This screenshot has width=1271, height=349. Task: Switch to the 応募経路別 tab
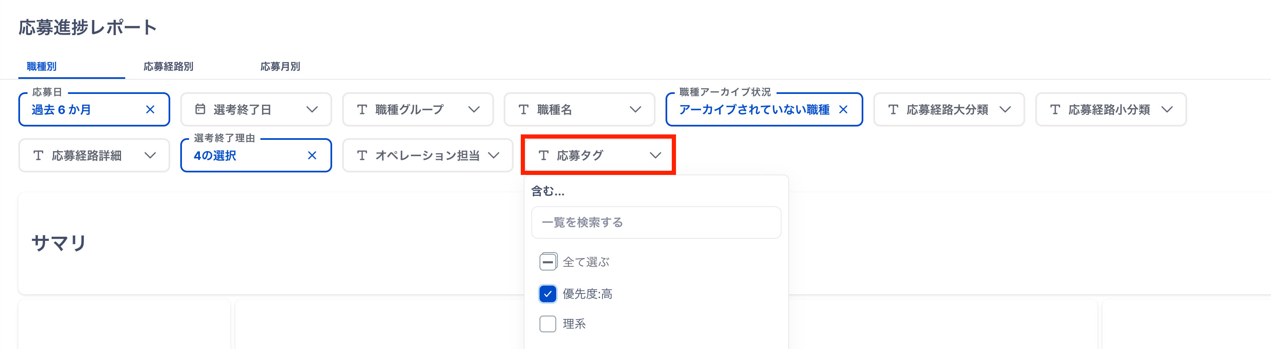pos(168,67)
